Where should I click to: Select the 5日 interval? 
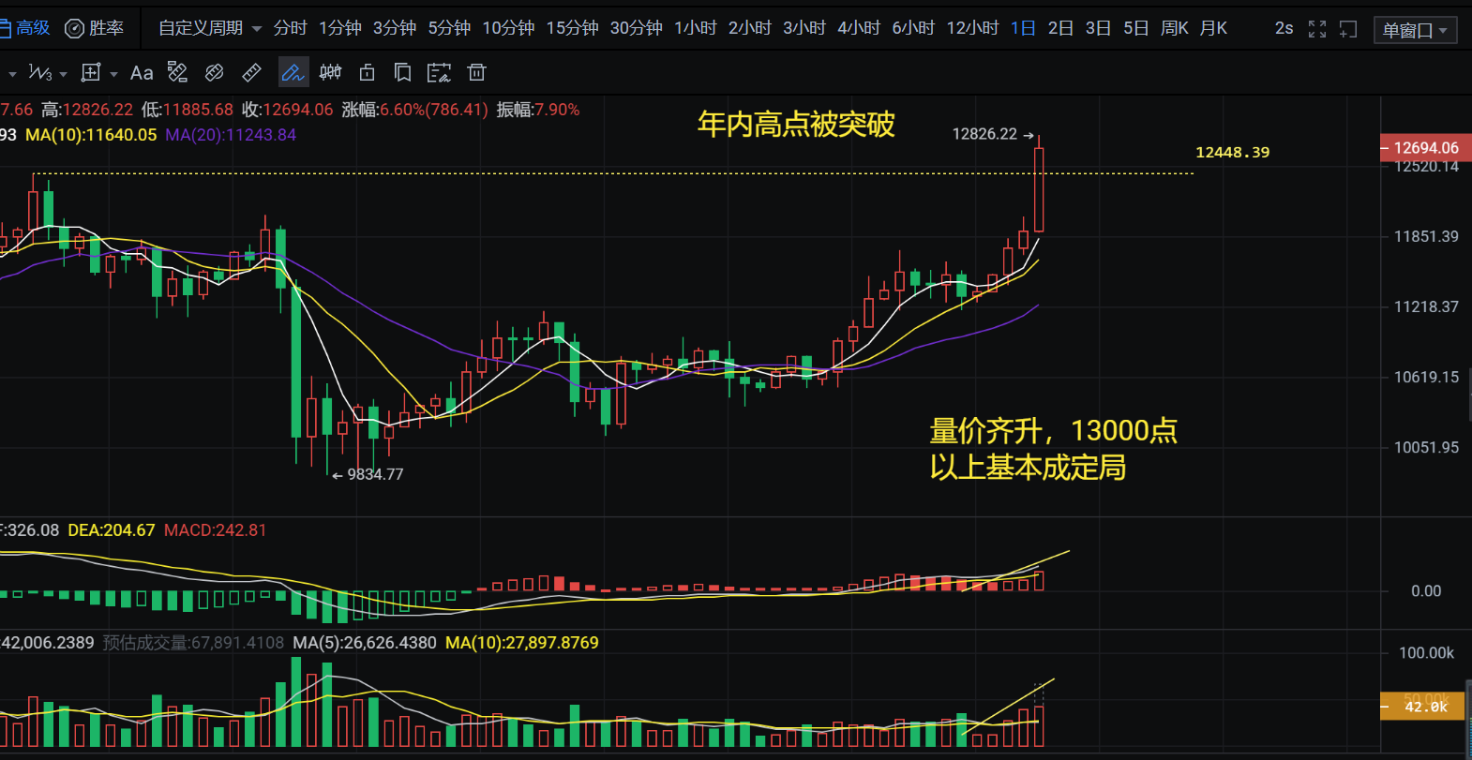[x=1135, y=28]
